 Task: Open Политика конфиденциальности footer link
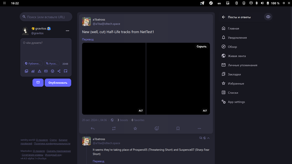tap(52, 143)
